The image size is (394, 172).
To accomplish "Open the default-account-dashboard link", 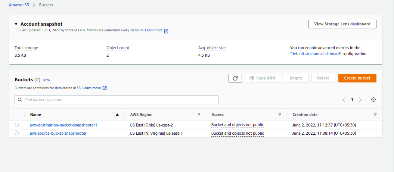I will (316, 54).
